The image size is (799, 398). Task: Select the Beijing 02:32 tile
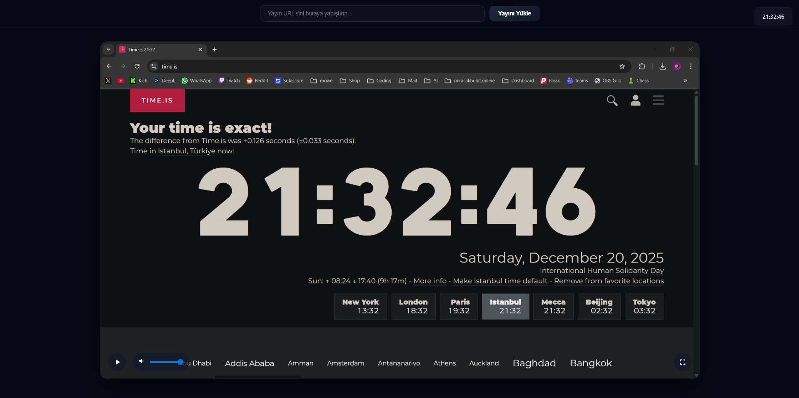599,306
